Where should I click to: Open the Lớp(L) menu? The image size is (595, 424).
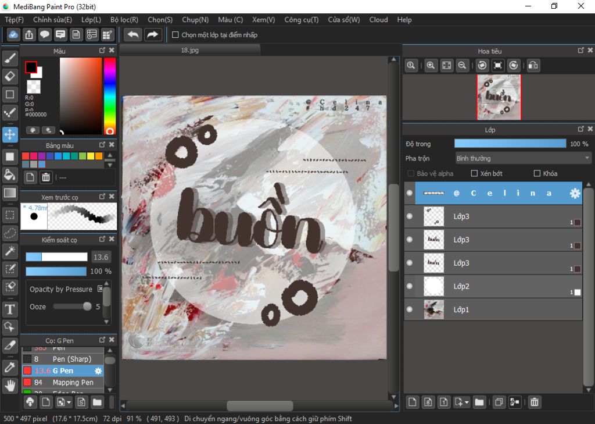click(91, 20)
